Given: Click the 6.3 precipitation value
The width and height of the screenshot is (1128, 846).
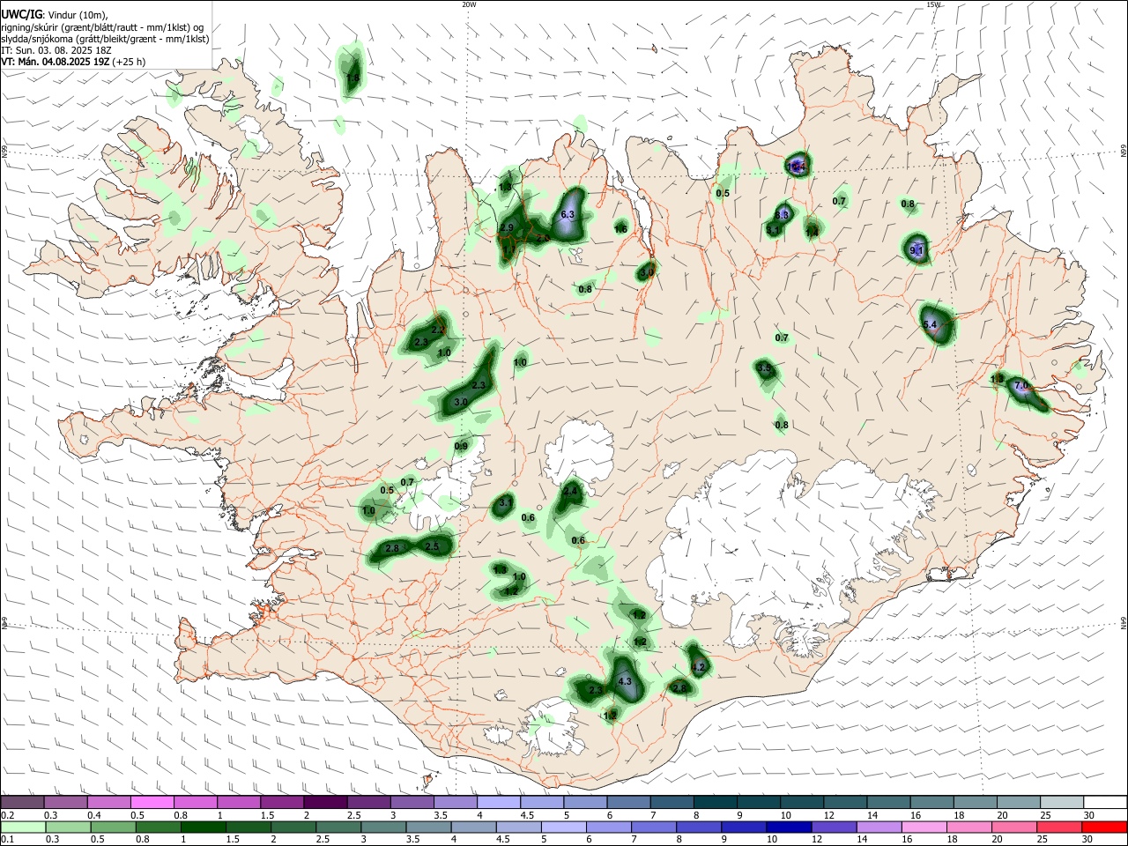Looking at the screenshot, I should [568, 215].
